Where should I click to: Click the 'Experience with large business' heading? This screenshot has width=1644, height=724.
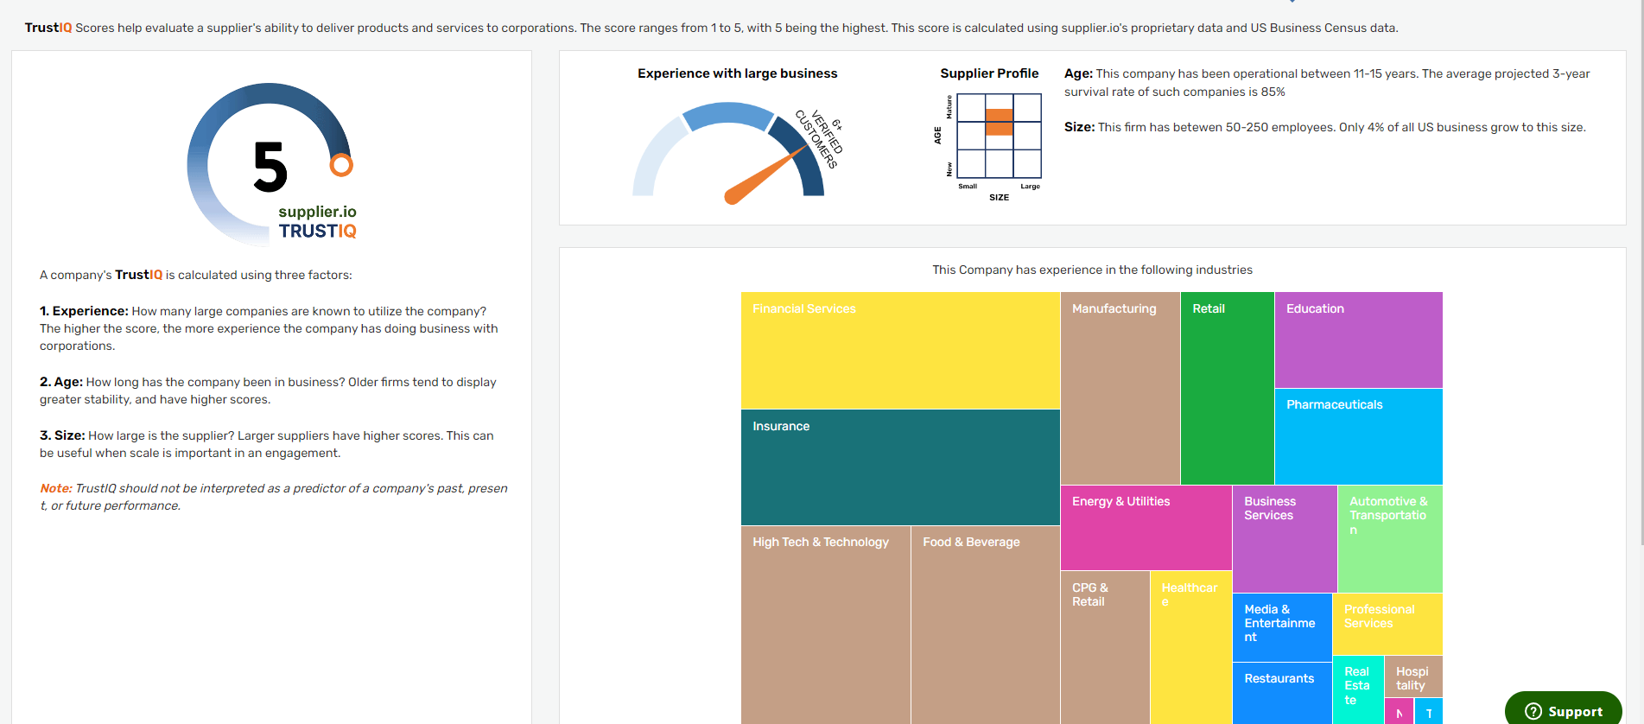click(x=738, y=73)
